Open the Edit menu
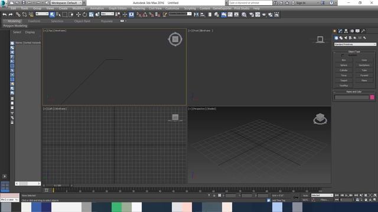 click(13, 8)
